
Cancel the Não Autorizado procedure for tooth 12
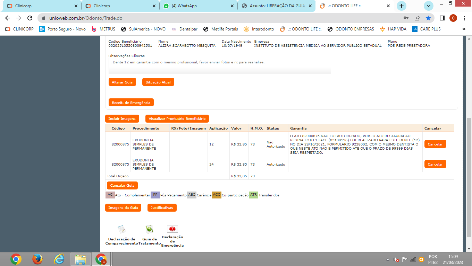tap(435, 144)
